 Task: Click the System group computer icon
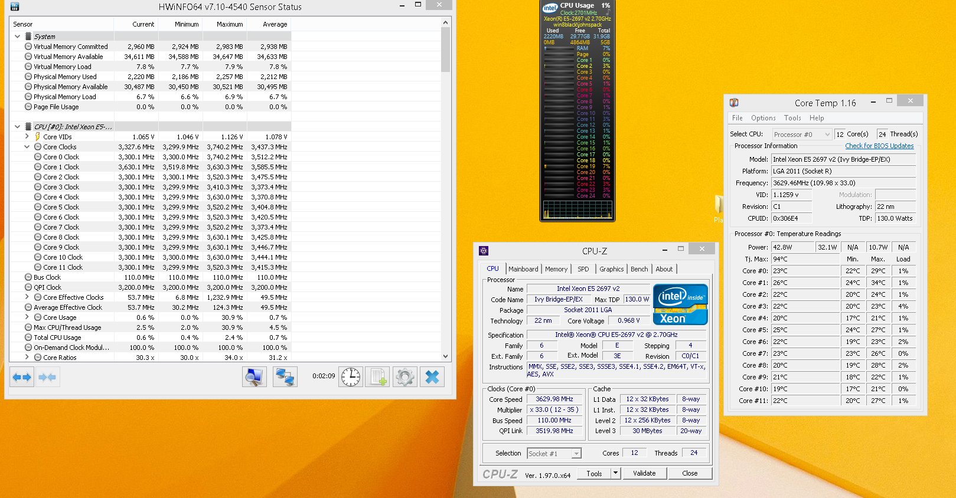pyautogui.click(x=28, y=37)
